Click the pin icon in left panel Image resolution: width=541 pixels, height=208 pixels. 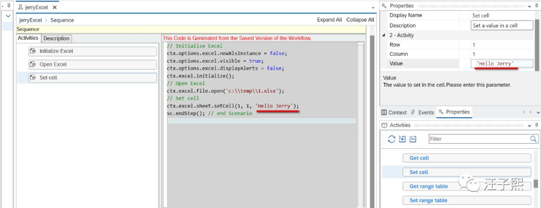tap(9, 6)
